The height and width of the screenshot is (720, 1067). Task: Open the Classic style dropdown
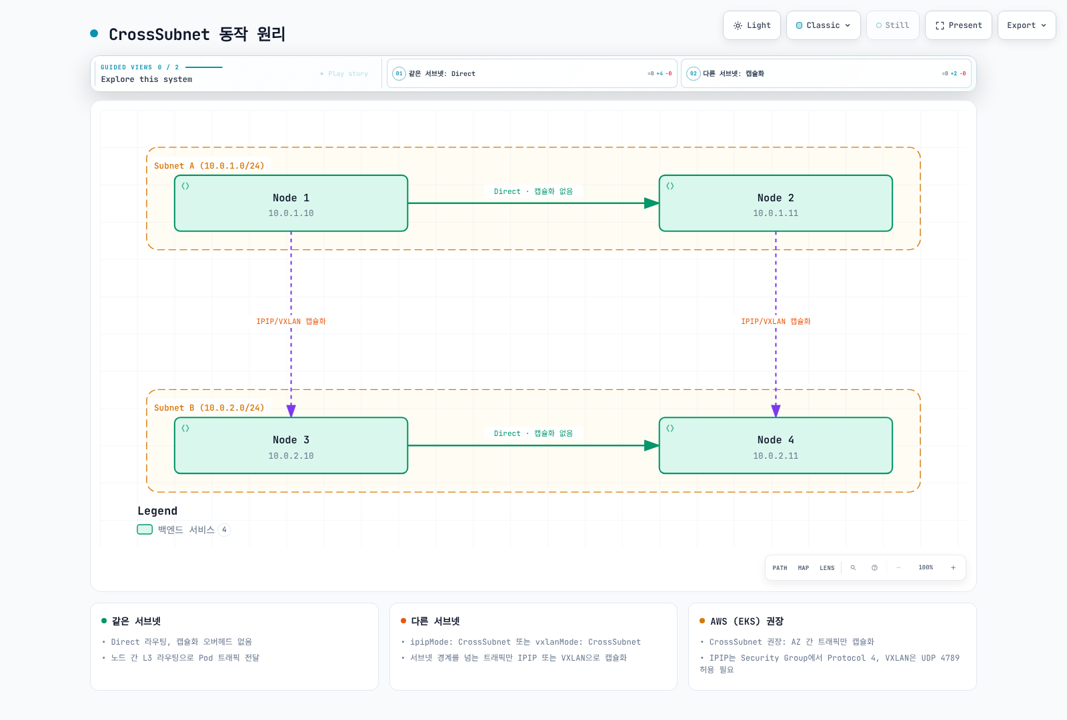click(824, 25)
